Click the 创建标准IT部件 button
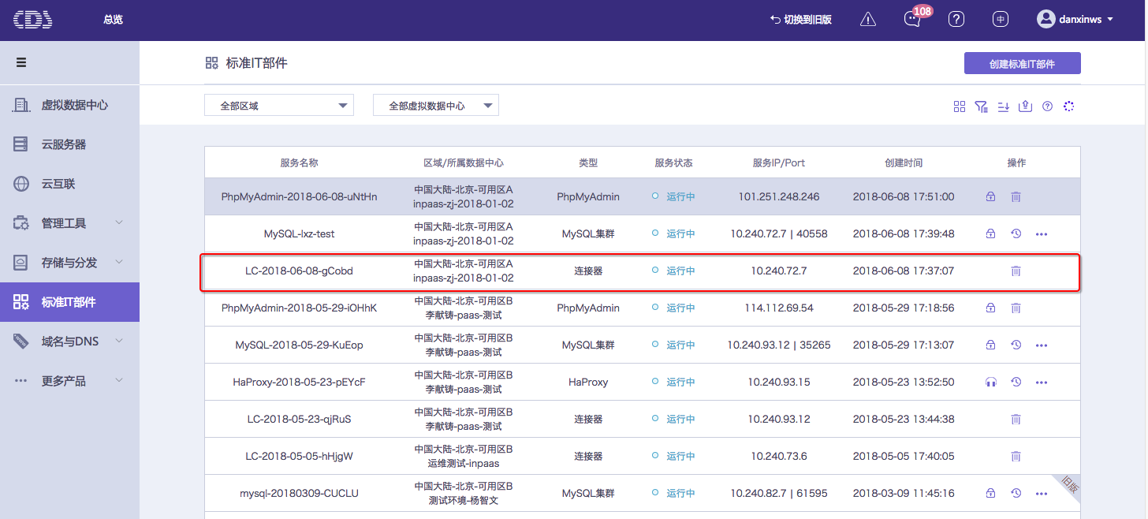The image size is (1148, 519). (x=1022, y=64)
